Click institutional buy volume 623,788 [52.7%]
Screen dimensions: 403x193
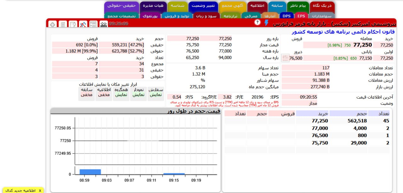pos(128,51)
